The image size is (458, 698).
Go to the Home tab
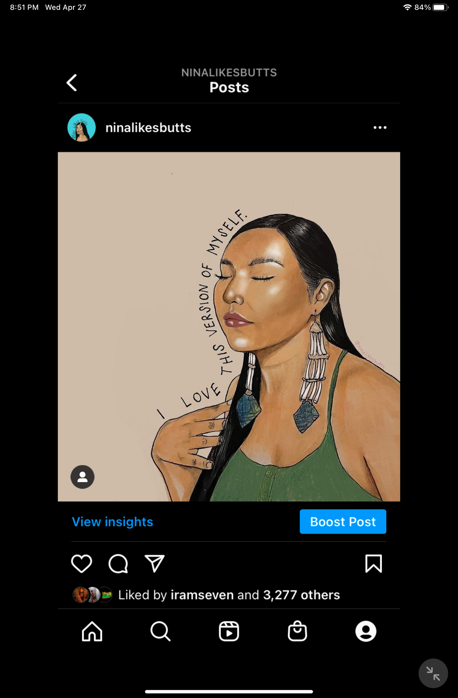(x=92, y=631)
